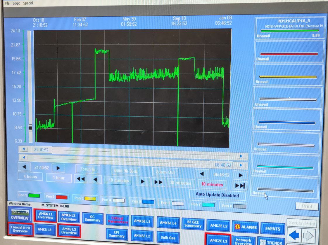328x245 pixels.
Task: Open the Special menu
Action: point(28,3)
